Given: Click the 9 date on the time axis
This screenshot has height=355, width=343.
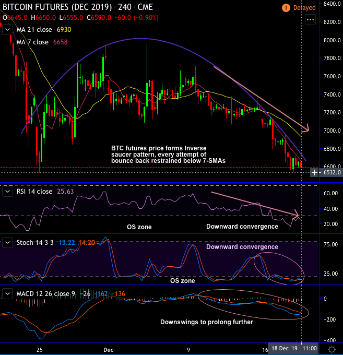Looking at the screenshot, I should (188, 350).
